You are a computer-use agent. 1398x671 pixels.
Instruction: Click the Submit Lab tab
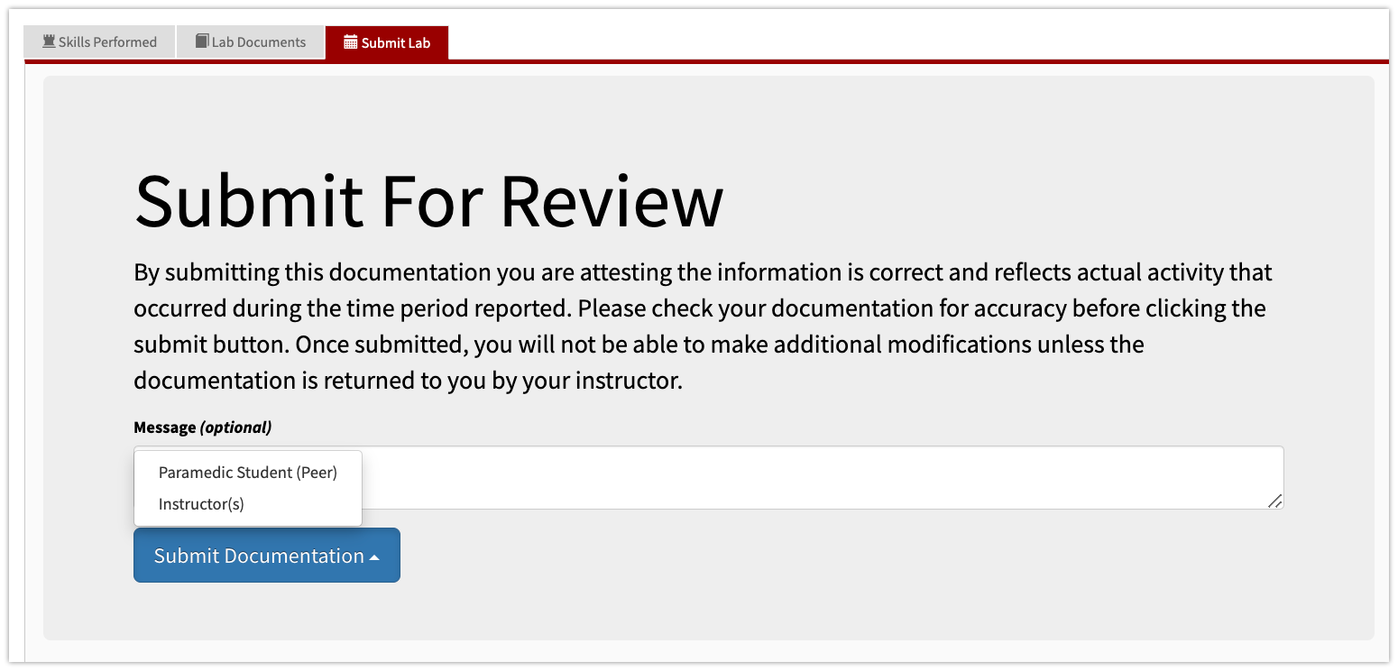387,41
